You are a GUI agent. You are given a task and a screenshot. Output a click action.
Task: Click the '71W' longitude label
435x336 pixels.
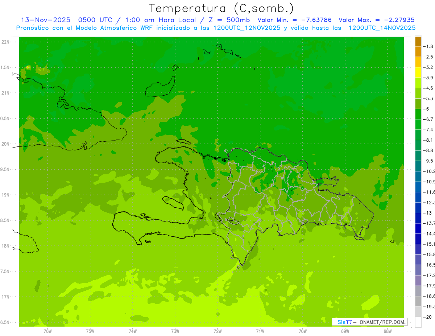260,331
